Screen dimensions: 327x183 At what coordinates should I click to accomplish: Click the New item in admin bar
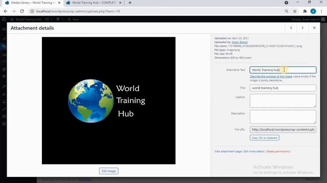tap(73, 19)
